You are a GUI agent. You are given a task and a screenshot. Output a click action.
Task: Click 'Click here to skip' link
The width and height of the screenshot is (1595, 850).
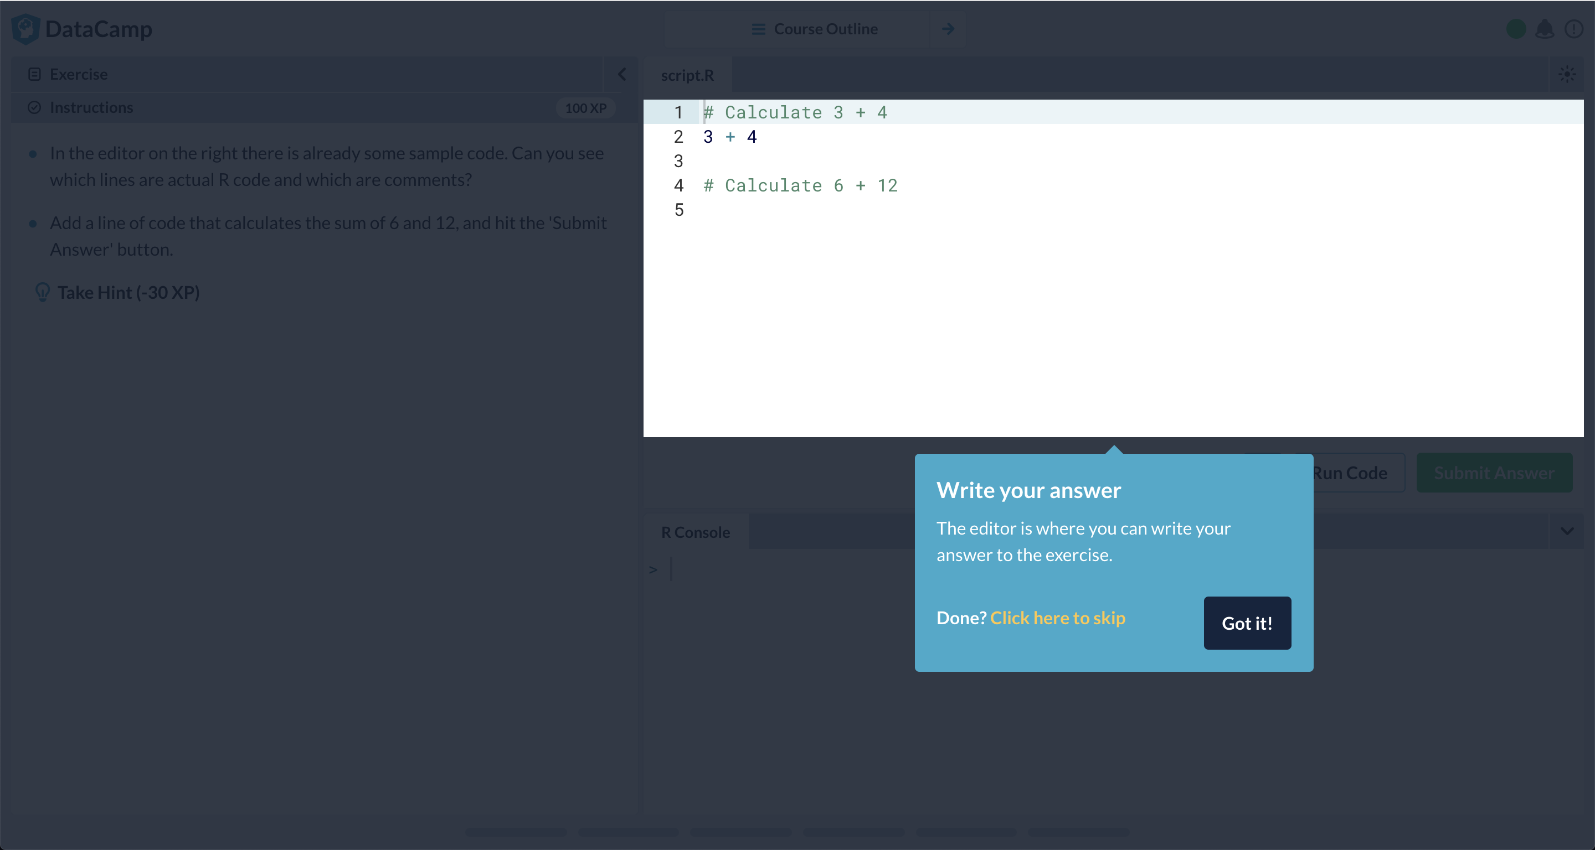(1058, 618)
